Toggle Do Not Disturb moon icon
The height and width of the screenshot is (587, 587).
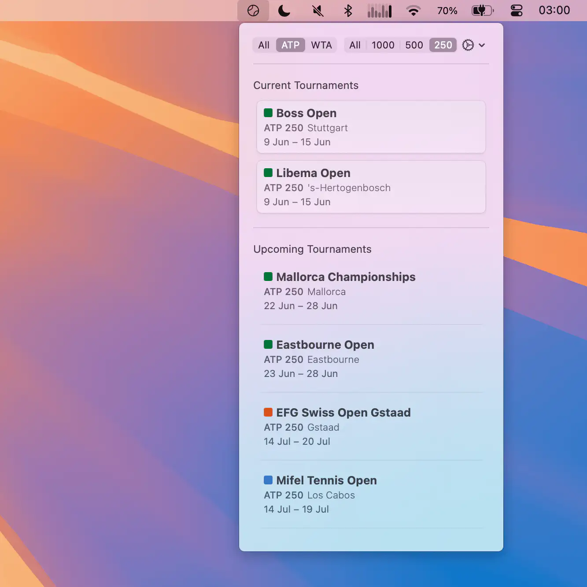coord(284,11)
